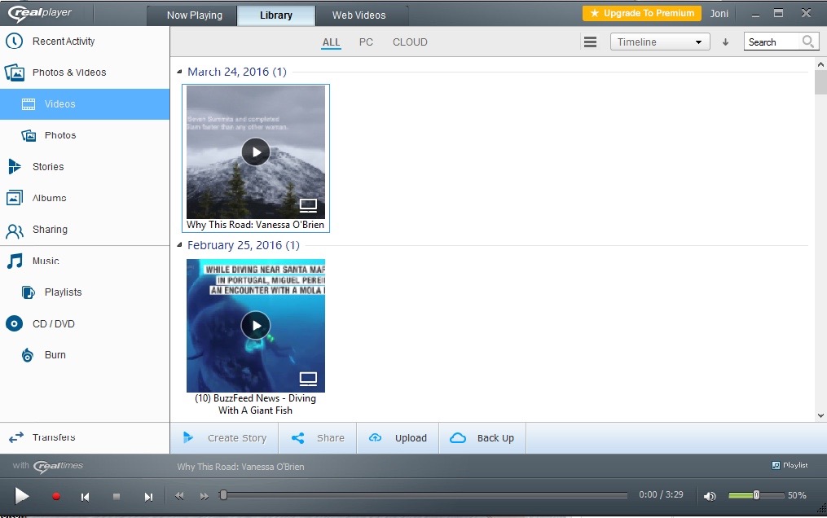The height and width of the screenshot is (518, 827).
Task: Switch to the Web Videos tab
Action: pos(359,15)
